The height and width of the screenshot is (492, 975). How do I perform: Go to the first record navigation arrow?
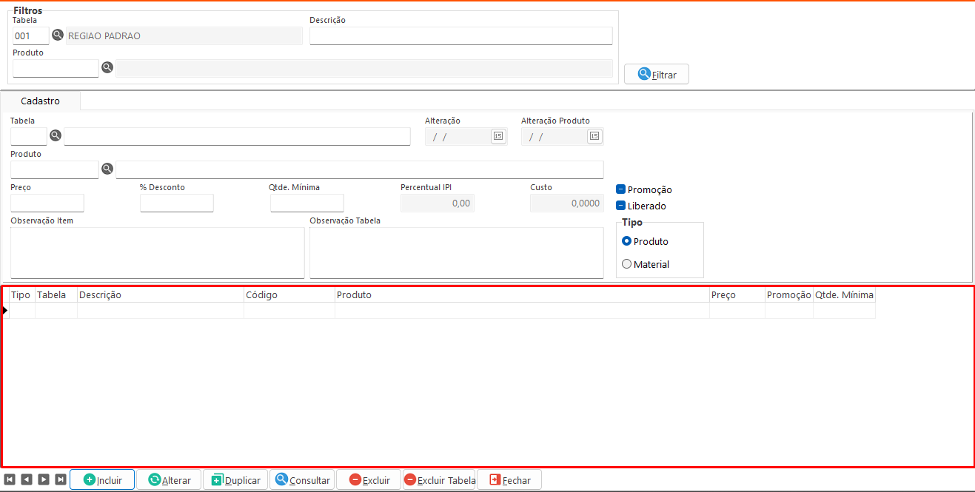tap(9, 479)
